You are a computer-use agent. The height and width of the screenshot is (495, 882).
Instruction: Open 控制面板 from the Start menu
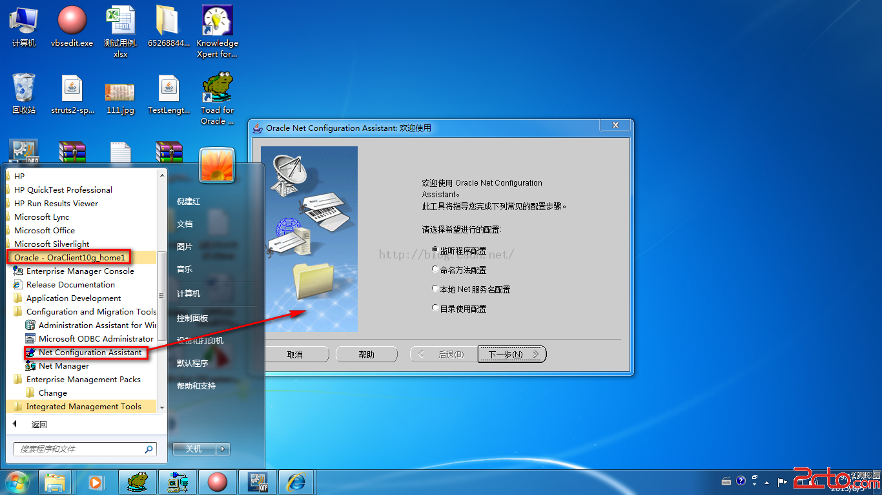[x=192, y=318]
